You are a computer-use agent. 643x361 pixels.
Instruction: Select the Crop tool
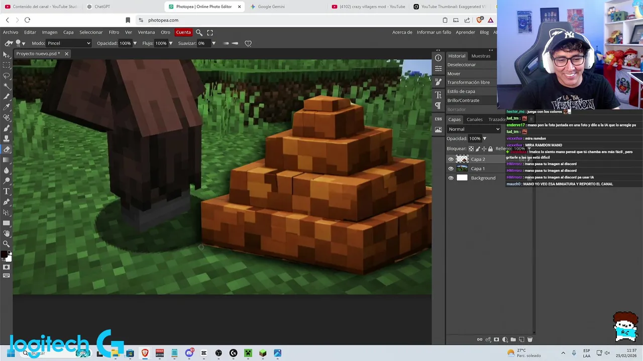pyautogui.click(x=6, y=97)
